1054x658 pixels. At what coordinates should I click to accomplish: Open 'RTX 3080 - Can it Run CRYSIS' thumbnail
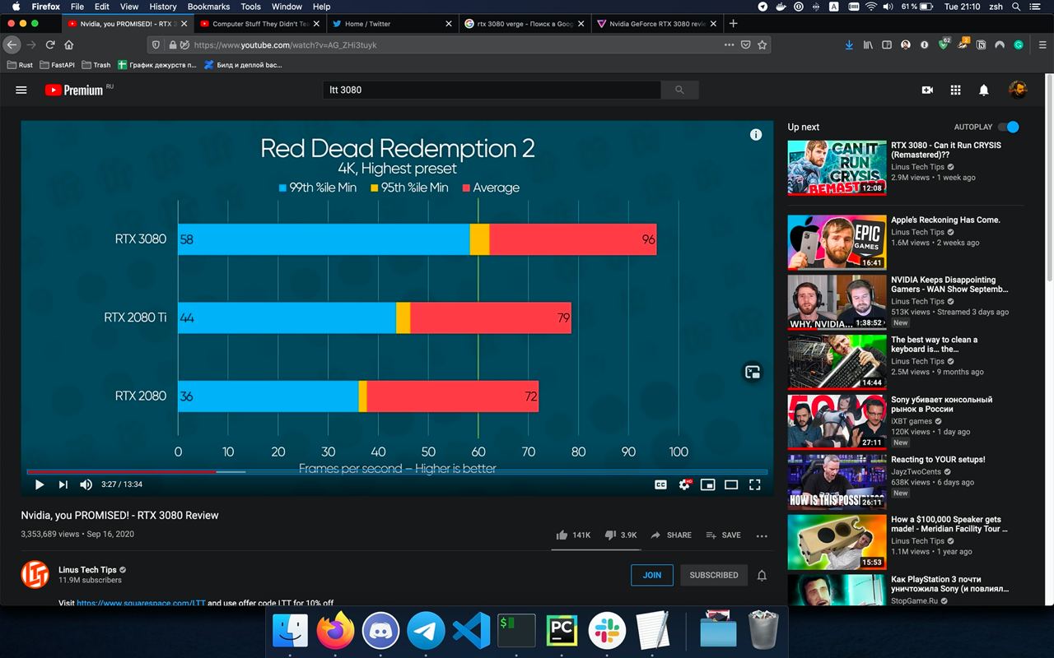pos(837,168)
